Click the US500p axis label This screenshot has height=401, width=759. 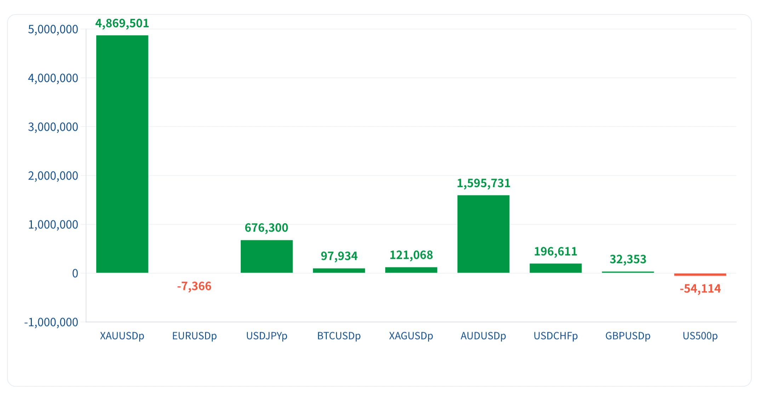click(x=700, y=336)
